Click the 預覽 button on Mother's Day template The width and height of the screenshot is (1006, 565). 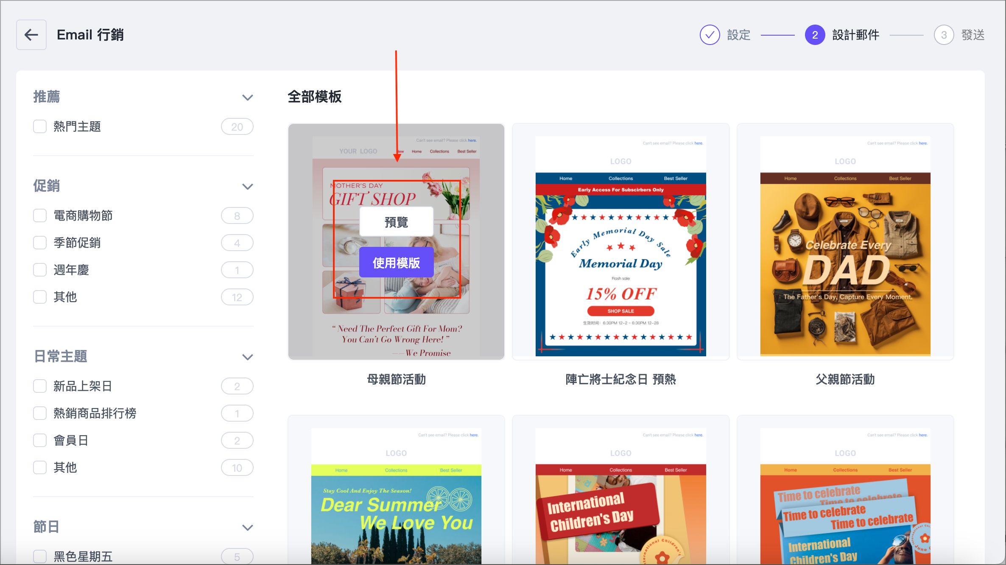coord(396,222)
